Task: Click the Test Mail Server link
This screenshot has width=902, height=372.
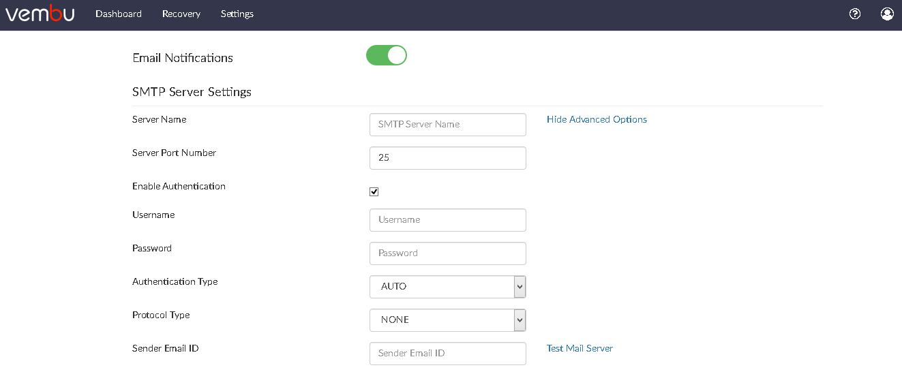Action: [x=580, y=348]
